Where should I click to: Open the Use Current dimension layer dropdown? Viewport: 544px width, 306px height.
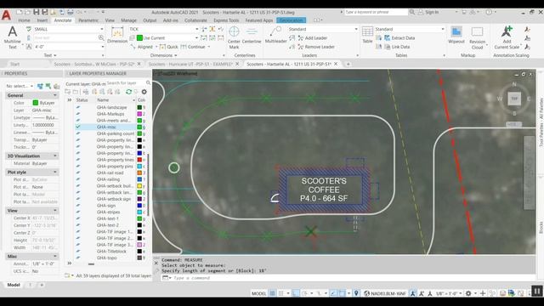coord(196,37)
